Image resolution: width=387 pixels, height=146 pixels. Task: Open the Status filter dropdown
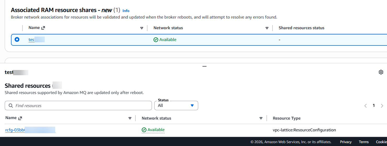(176, 106)
